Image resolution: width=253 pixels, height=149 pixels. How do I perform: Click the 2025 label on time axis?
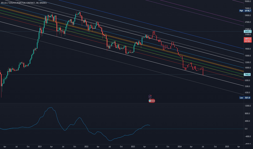coord(227,147)
